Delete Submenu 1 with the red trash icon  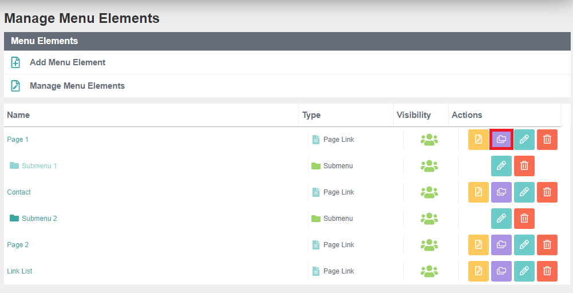(524, 166)
